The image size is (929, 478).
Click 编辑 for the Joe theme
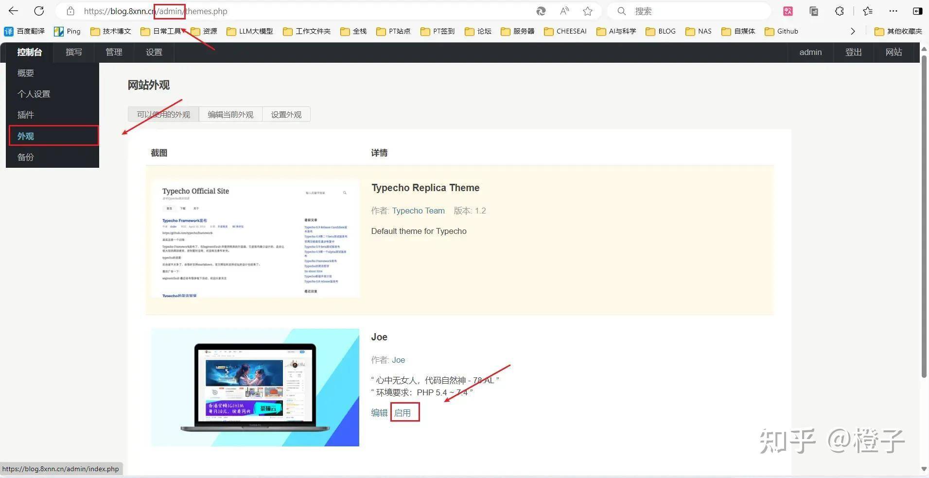(x=379, y=413)
